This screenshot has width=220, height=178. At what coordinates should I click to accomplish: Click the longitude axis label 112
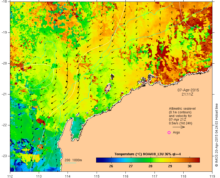[x=10, y=176]
